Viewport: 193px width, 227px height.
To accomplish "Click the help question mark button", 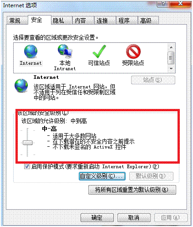I will 163,4.
